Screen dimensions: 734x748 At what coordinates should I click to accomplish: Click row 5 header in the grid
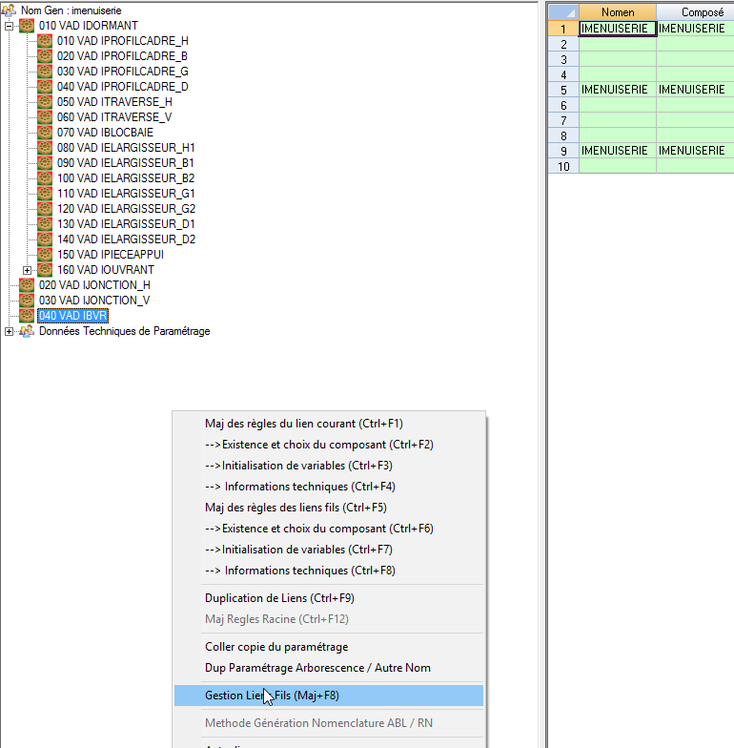(x=563, y=90)
